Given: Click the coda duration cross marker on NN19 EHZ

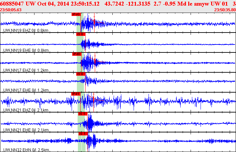Looking at the screenshot, I should click(x=94, y=17).
